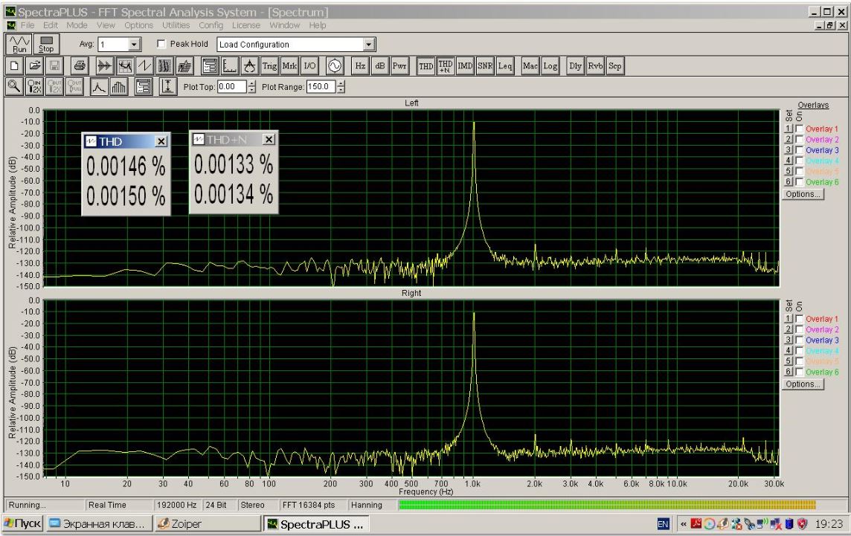Screen dimensions: 851x536
Task: Enable the Peak Hold checkbox
Action: 161,44
